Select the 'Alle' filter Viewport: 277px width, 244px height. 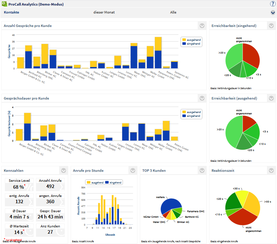(x=173, y=12)
